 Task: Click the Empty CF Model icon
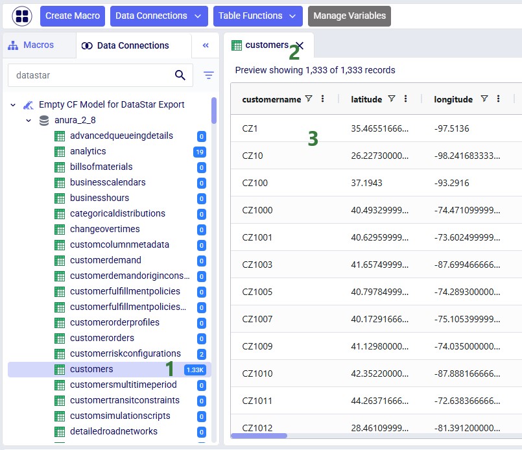[x=29, y=105]
